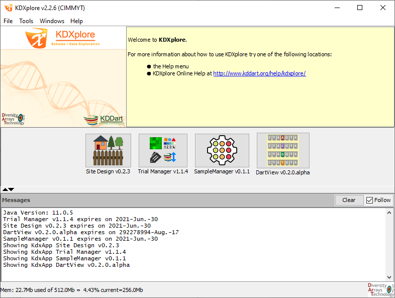Click the DartView expires on 292278994 line
This screenshot has height=298, width=395.
tap(91, 232)
